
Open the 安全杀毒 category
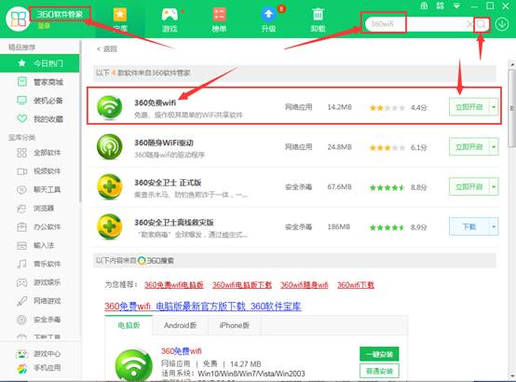pyautogui.click(x=39, y=320)
